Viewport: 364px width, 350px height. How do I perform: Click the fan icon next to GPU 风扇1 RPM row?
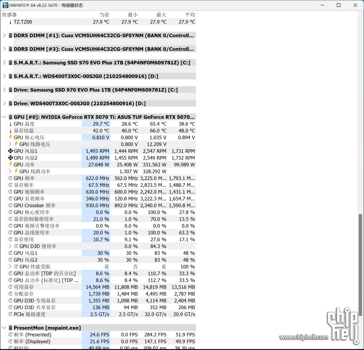click(x=10, y=151)
